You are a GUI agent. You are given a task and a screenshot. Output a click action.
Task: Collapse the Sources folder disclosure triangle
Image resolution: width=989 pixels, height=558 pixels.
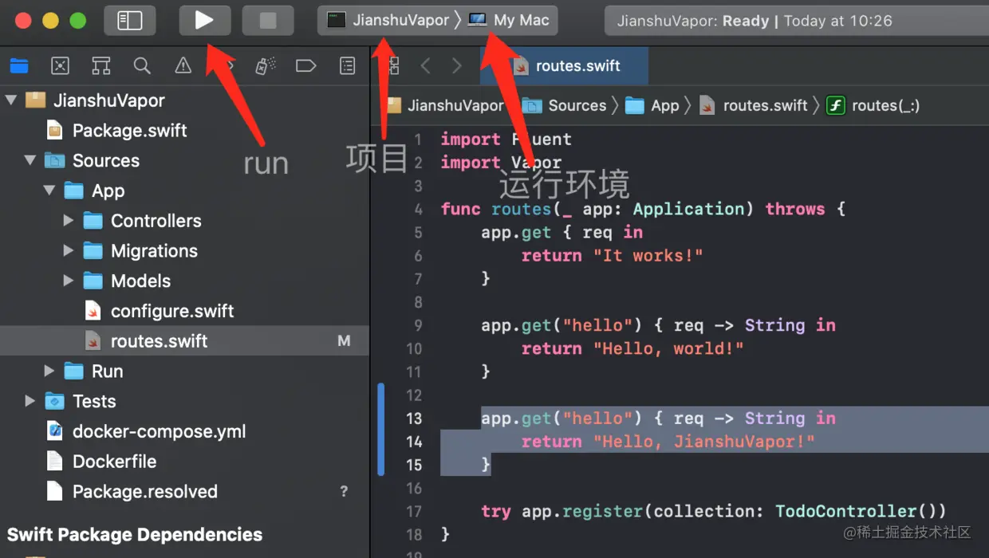[30, 160]
